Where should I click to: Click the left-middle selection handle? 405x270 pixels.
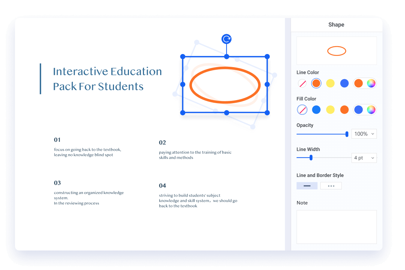point(183,84)
